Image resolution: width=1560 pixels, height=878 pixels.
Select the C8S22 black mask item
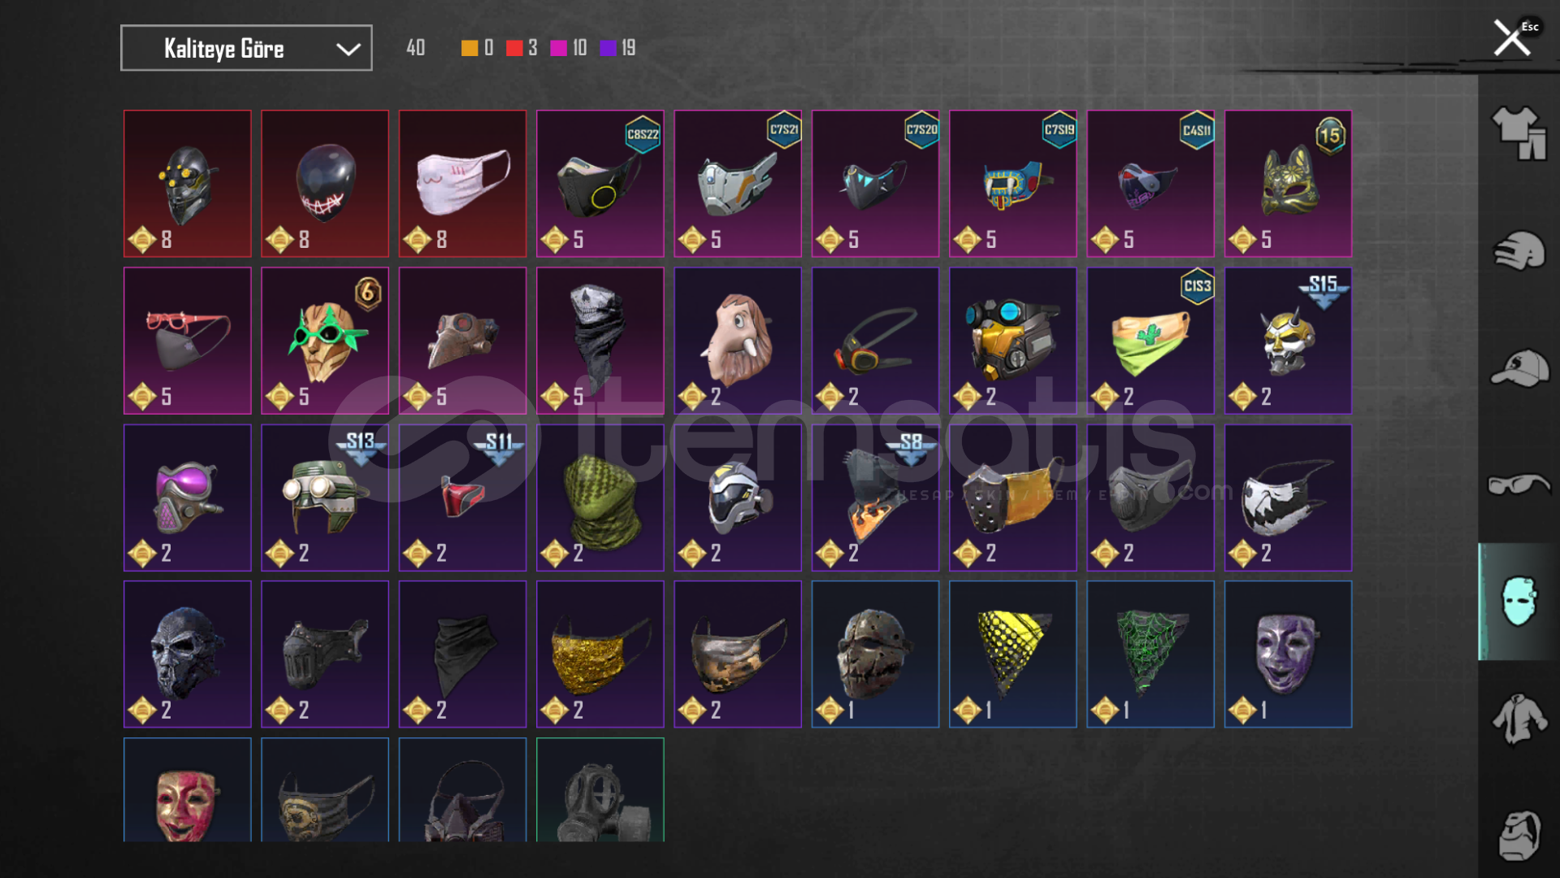click(x=600, y=184)
